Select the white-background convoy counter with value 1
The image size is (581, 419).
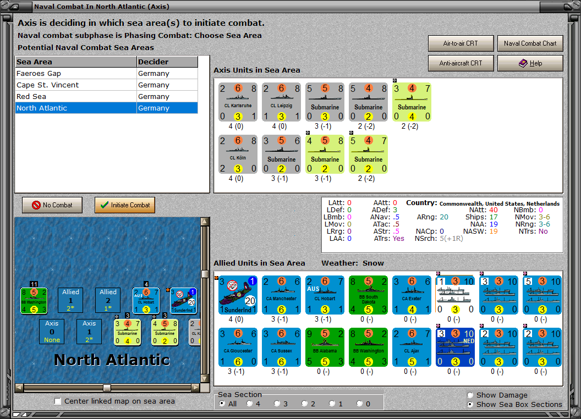[x=456, y=295]
